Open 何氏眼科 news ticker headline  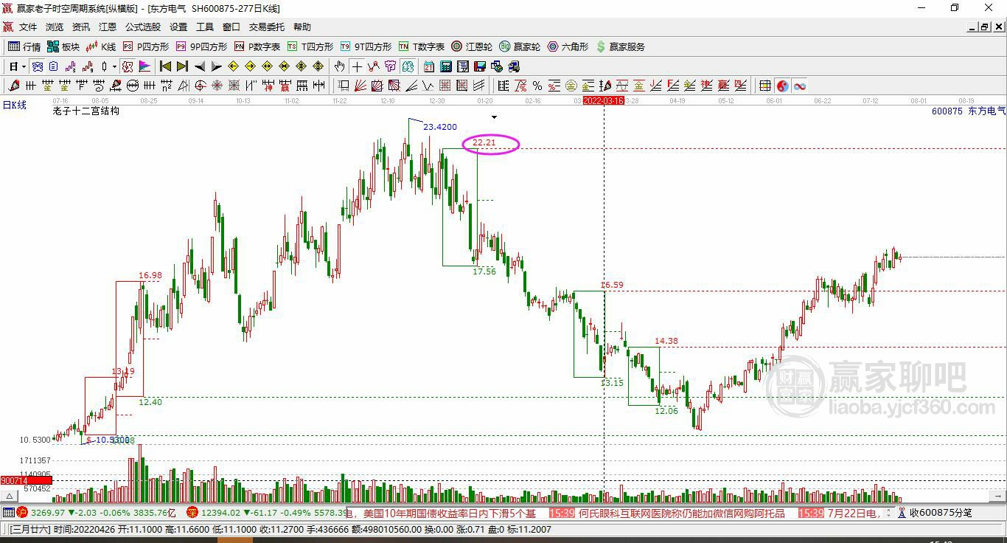pyautogui.click(x=682, y=513)
